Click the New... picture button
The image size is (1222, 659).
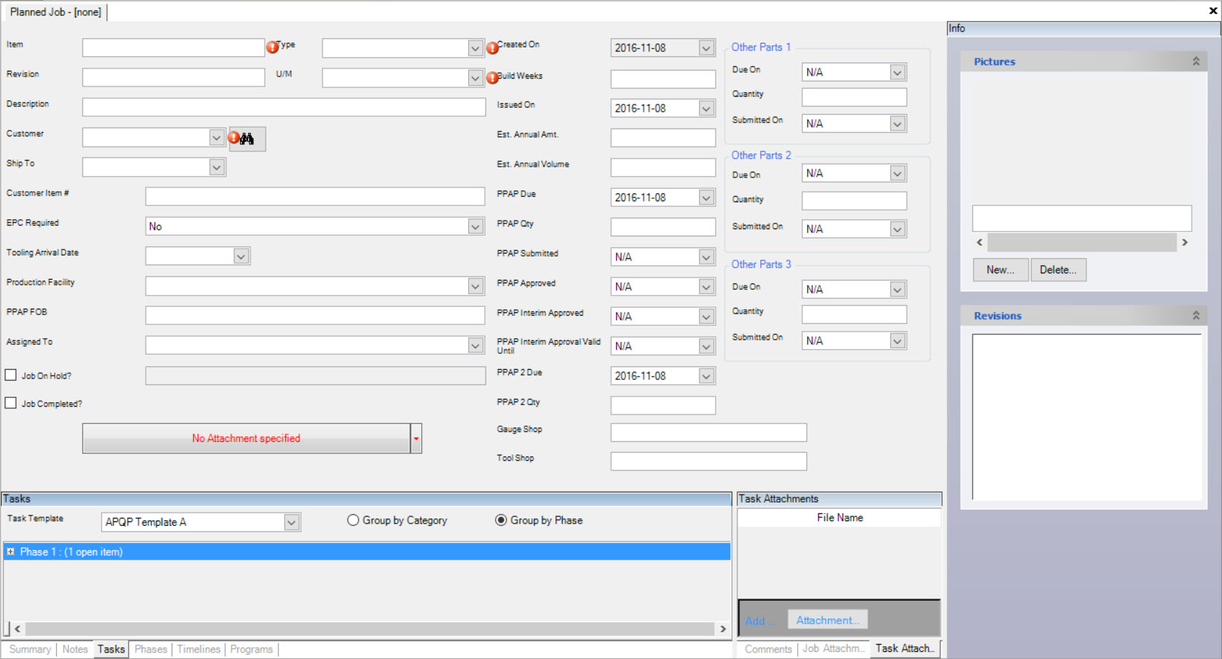1001,270
